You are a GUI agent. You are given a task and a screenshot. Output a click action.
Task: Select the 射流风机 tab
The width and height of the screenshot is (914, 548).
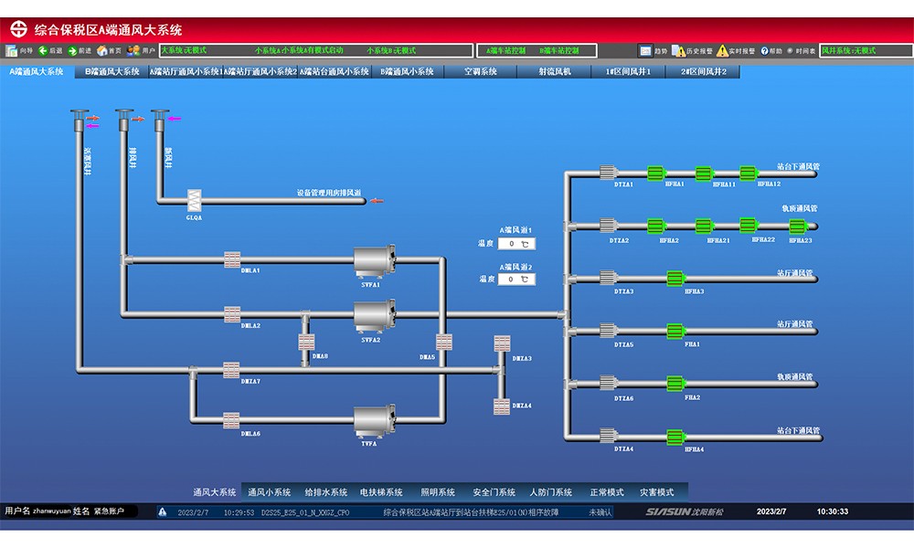554,71
